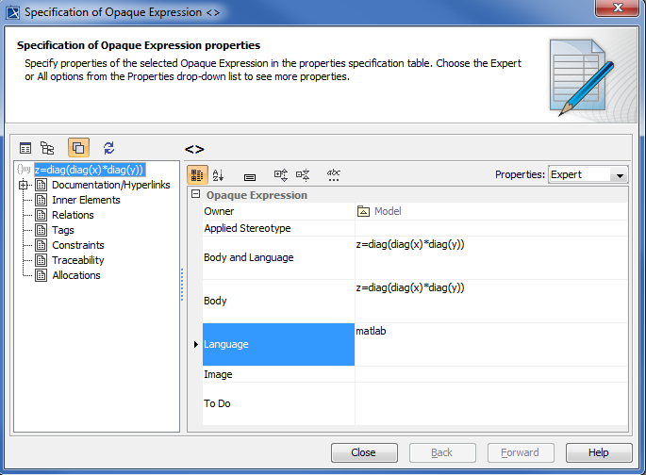Open the Tags tree item
Screen dimensions: 646x475
62,230
